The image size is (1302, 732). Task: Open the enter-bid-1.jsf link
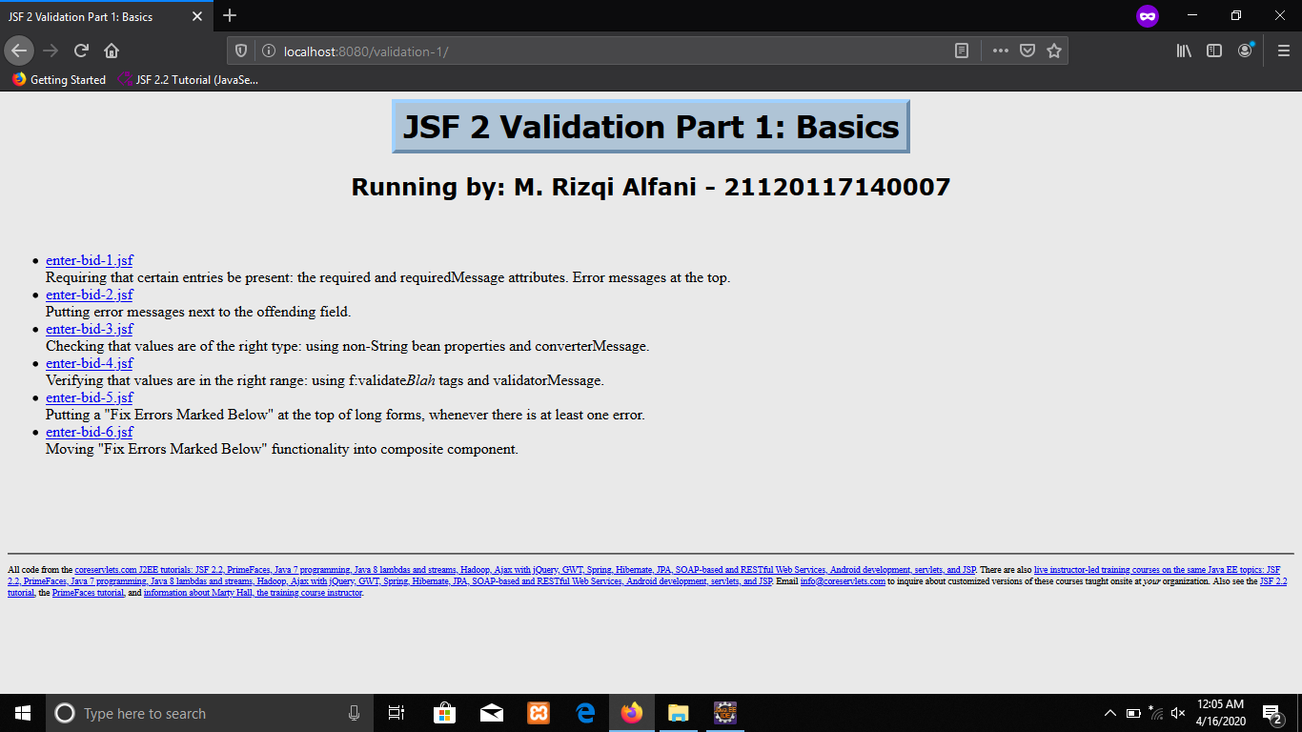pos(90,260)
